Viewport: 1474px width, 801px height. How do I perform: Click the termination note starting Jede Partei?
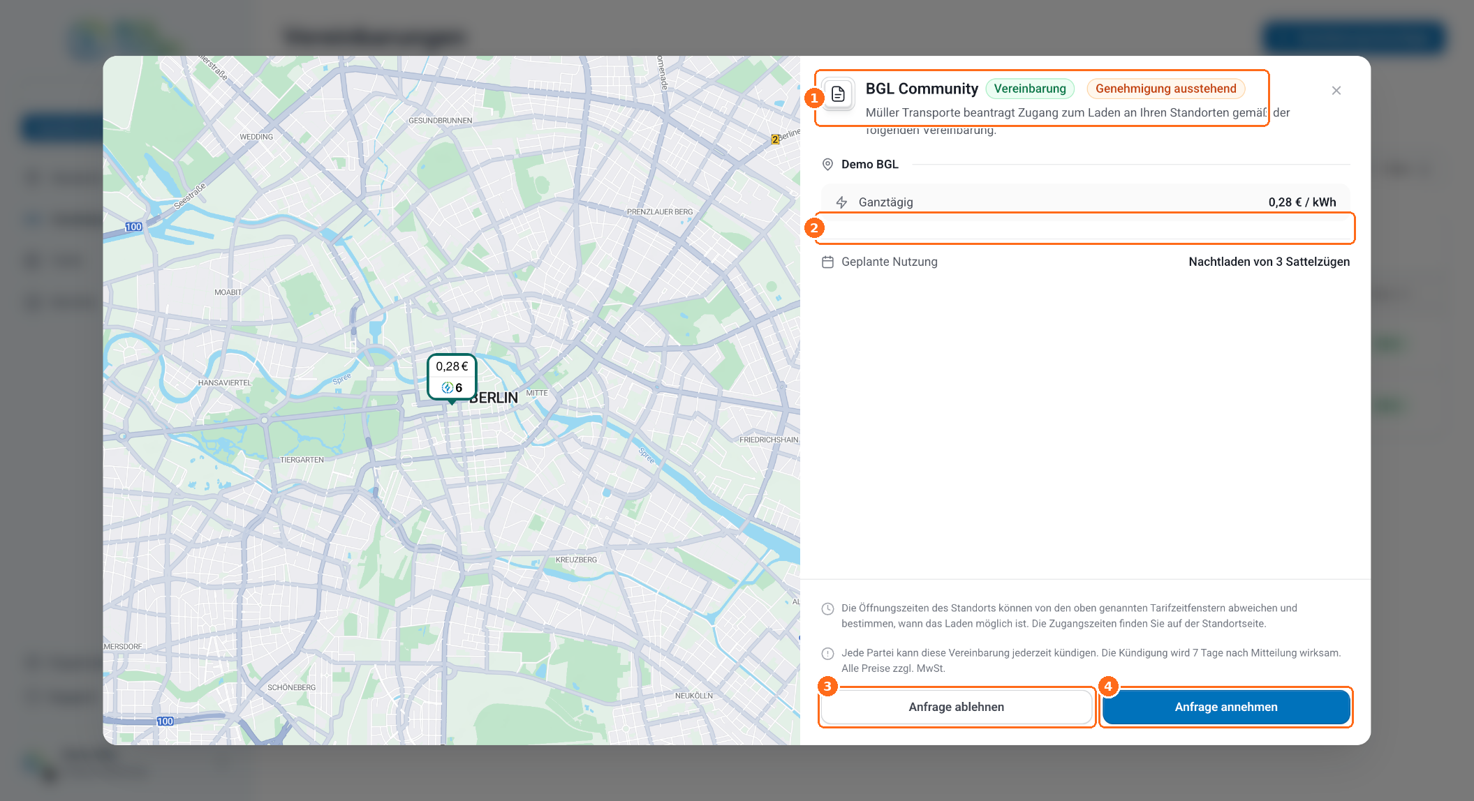(x=1091, y=661)
